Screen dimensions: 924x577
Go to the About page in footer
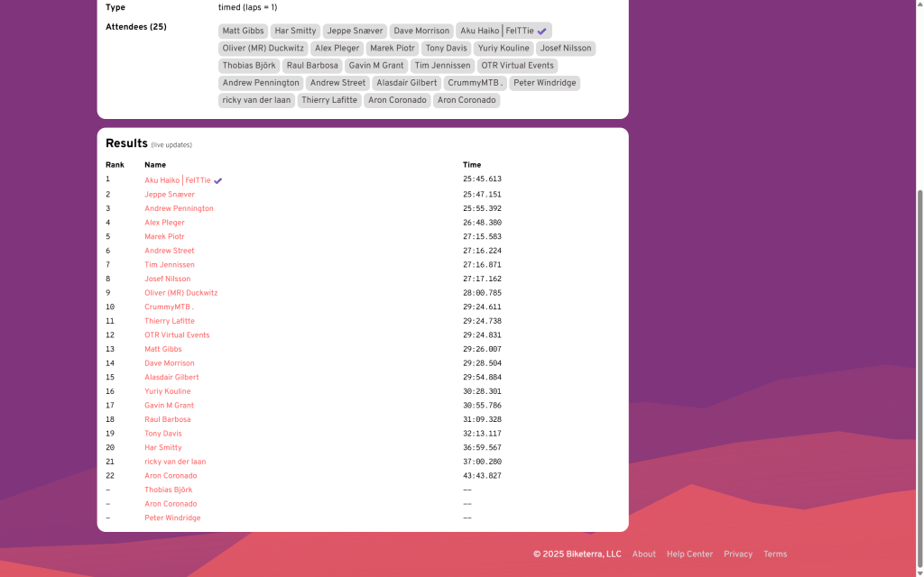click(643, 554)
